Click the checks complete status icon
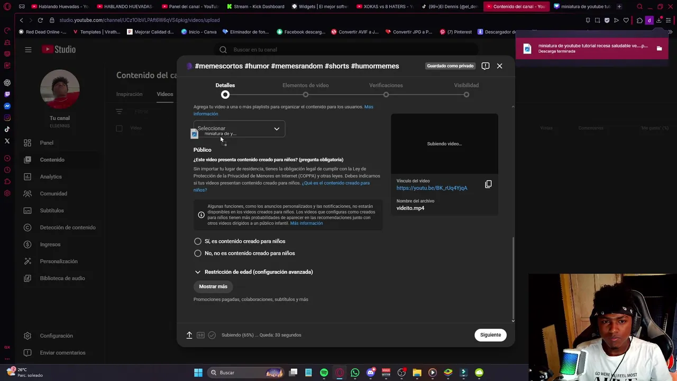The height and width of the screenshot is (381, 677). [212, 335]
